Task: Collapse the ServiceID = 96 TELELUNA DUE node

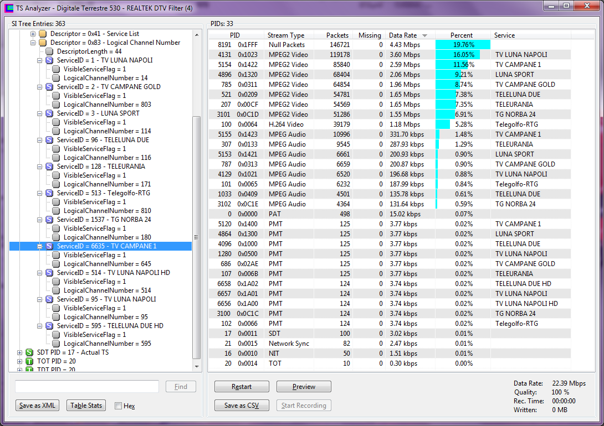Action: [x=40, y=140]
